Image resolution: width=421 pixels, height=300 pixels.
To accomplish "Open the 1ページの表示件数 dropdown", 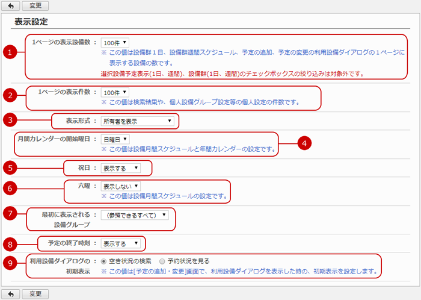I will (115, 92).
